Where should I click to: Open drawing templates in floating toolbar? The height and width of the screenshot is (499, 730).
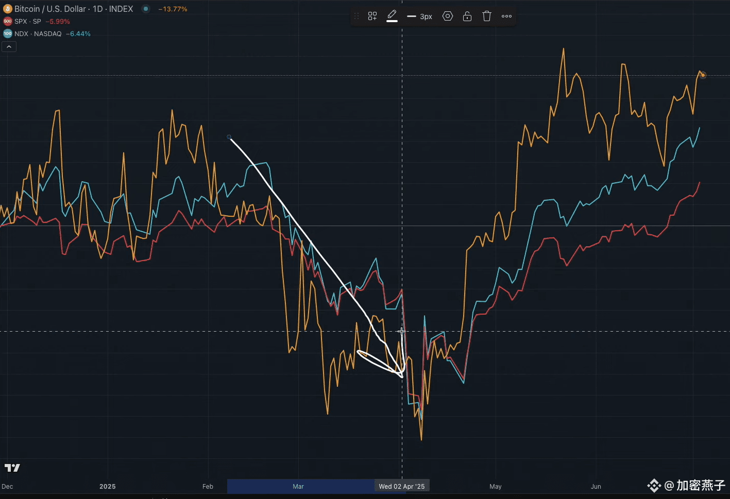(x=372, y=16)
